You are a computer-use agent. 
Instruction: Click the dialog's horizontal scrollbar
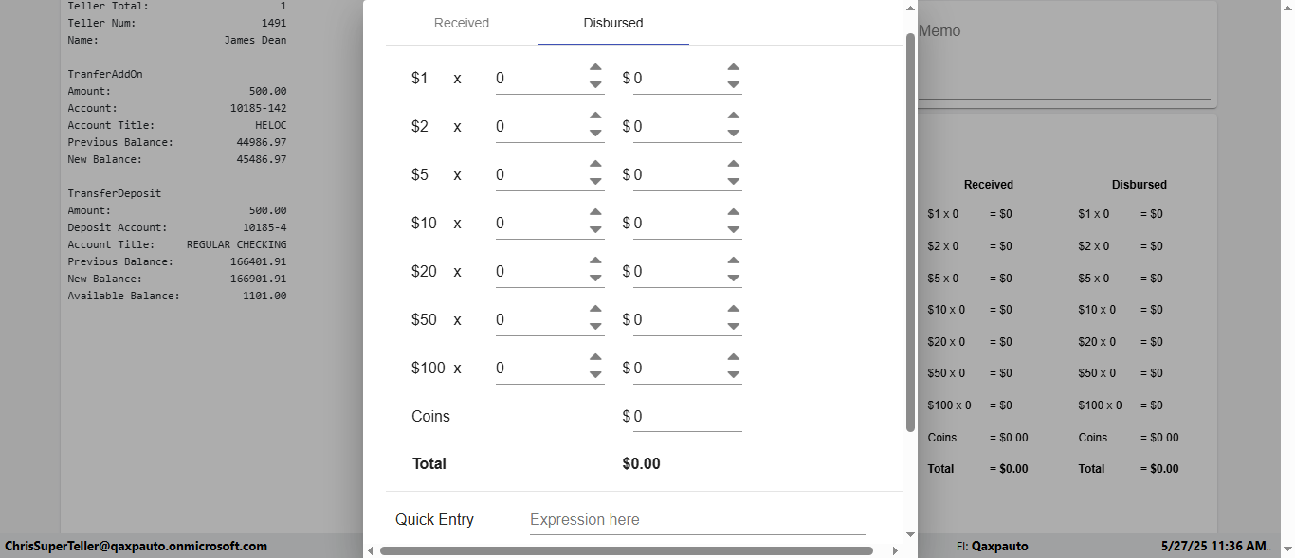coord(626,550)
